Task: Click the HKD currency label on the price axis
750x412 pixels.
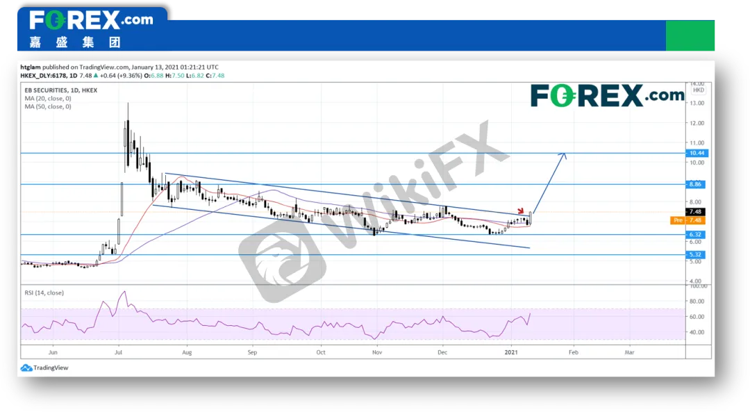Action: point(699,90)
